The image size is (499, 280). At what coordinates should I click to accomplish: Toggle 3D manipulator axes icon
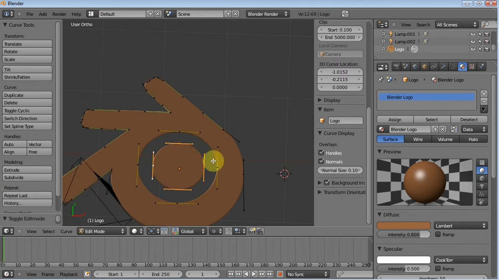point(175,231)
